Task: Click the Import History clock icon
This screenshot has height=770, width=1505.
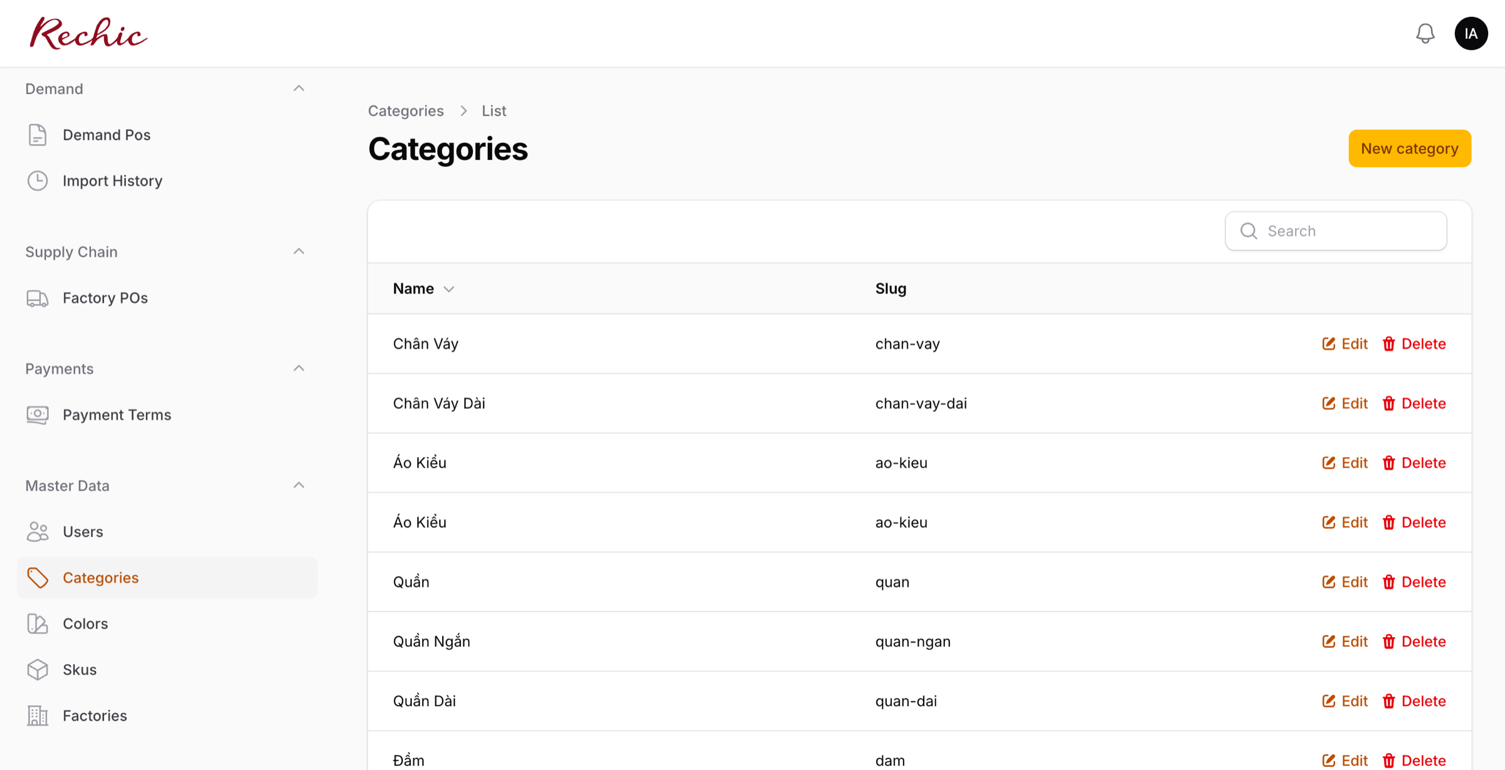Action: [x=38, y=181]
